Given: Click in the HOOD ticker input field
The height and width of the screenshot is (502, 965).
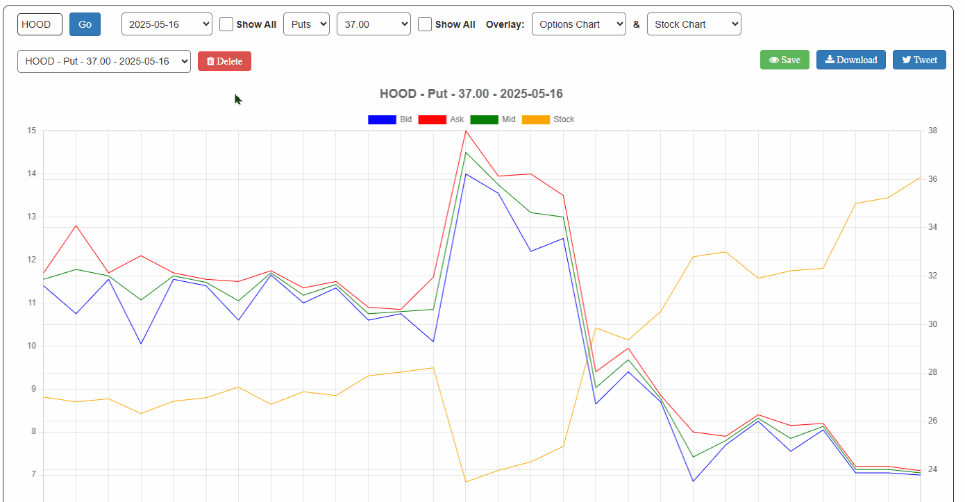Looking at the screenshot, I should pos(40,24).
